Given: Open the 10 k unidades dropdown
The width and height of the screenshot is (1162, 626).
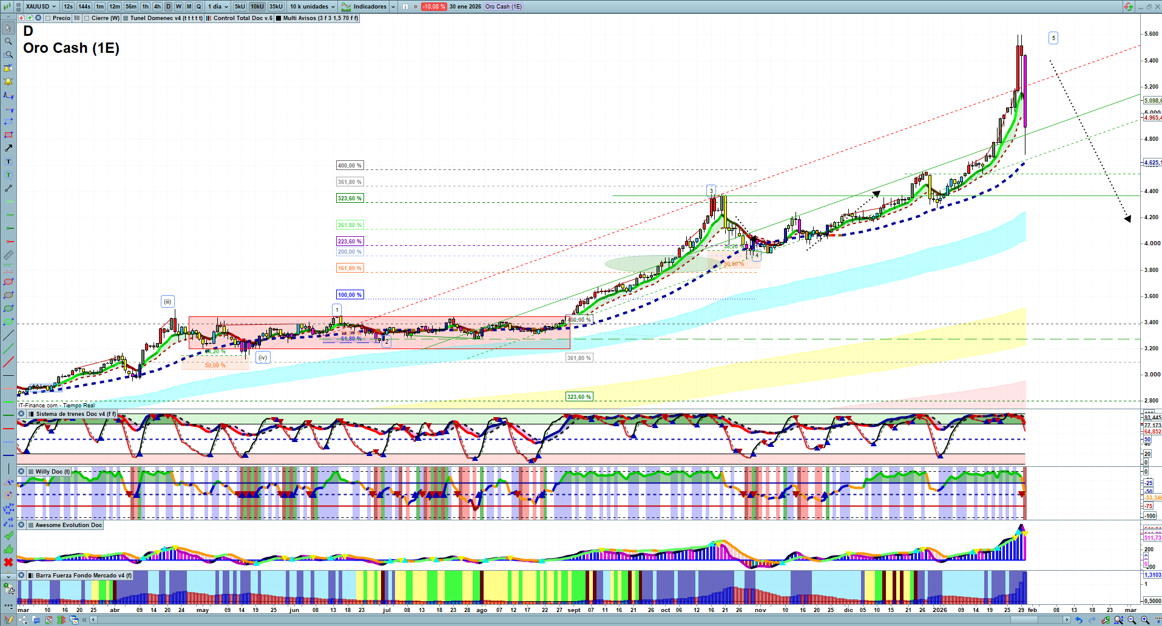Looking at the screenshot, I should pos(312,7).
